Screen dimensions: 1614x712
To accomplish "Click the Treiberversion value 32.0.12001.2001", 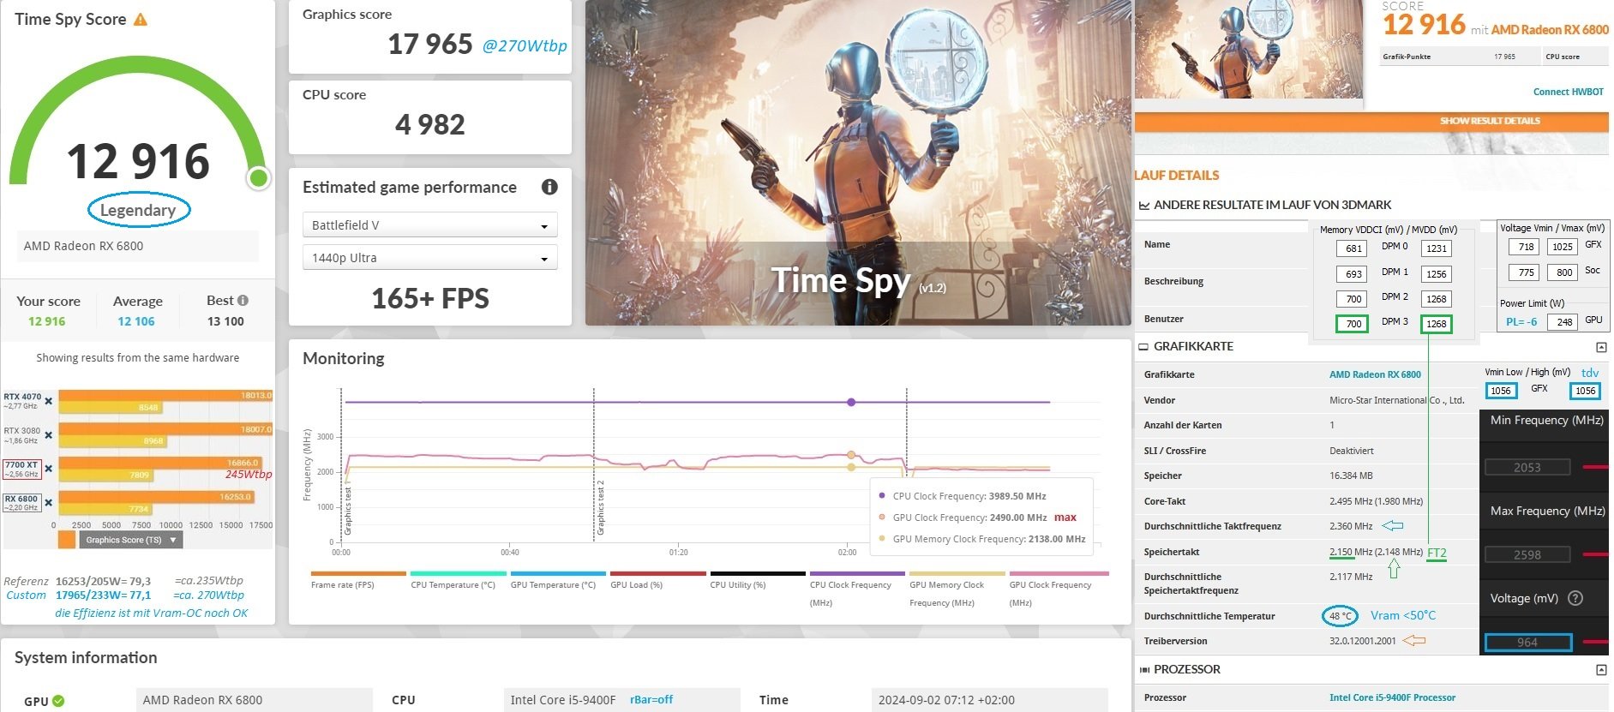I will [1362, 641].
